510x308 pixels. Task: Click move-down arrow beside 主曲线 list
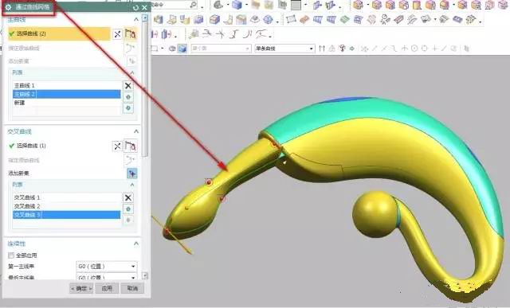point(128,108)
